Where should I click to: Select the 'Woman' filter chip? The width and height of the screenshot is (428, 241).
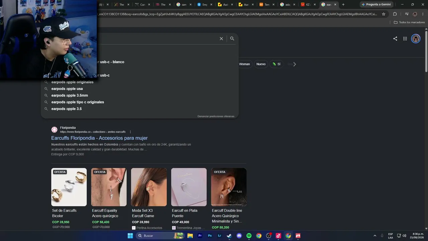(x=244, y=64)
